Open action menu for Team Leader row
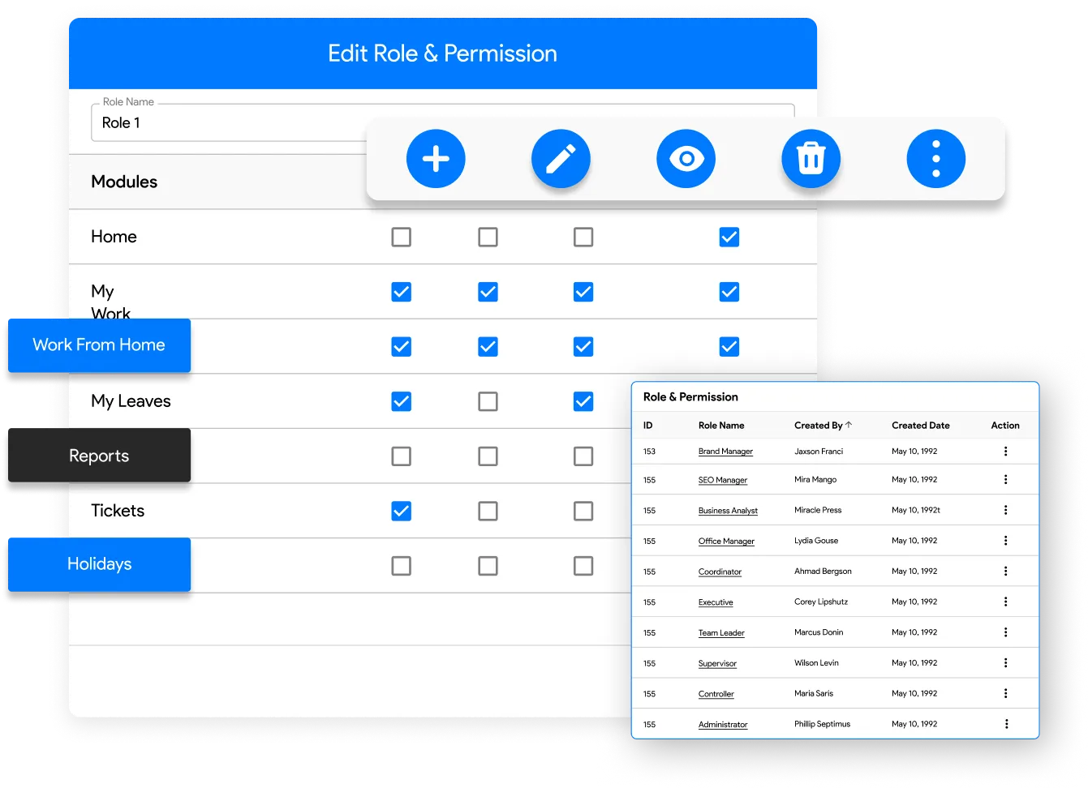The image size is (1088, 788). [1005, 632]
